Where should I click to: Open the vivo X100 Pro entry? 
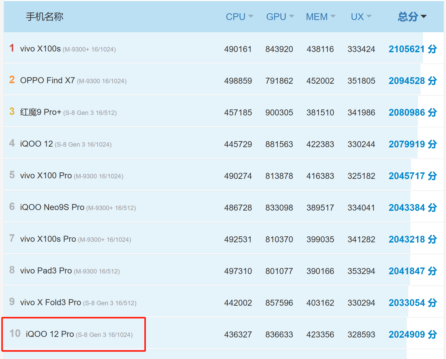72,175
